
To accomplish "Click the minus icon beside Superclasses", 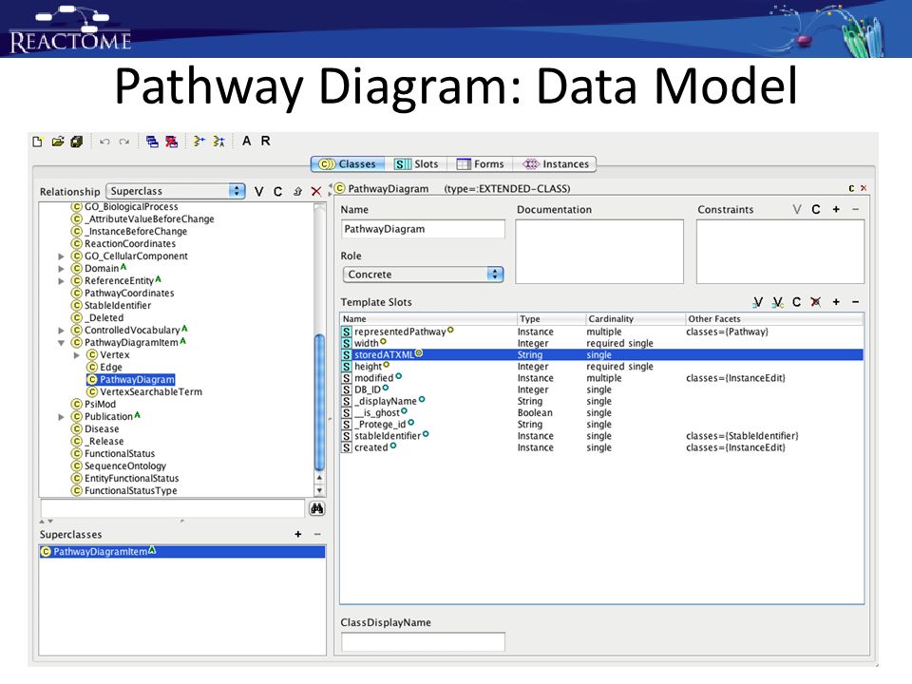I will (x=317, y=534).
